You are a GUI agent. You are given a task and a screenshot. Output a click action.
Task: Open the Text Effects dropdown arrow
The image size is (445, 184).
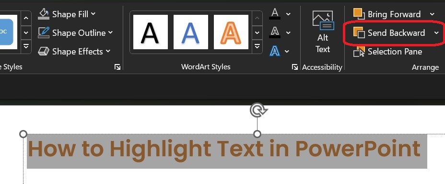[287, 52]
